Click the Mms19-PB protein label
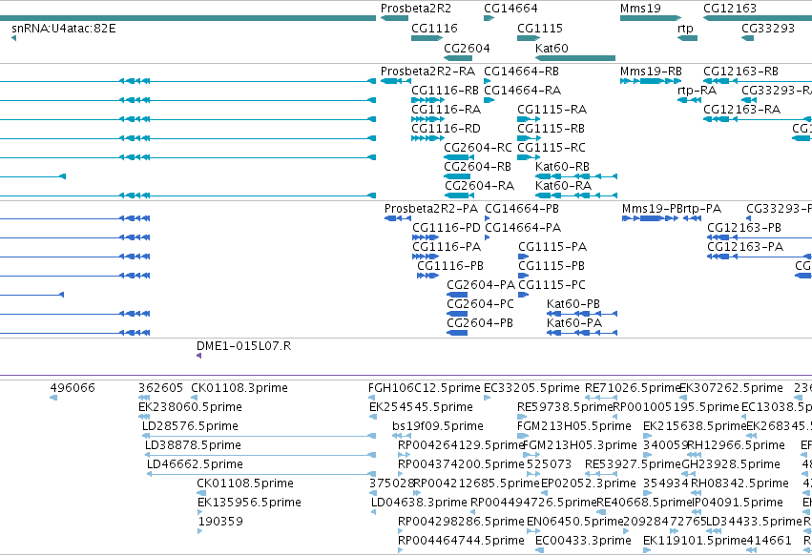 (x=653, y=208)
